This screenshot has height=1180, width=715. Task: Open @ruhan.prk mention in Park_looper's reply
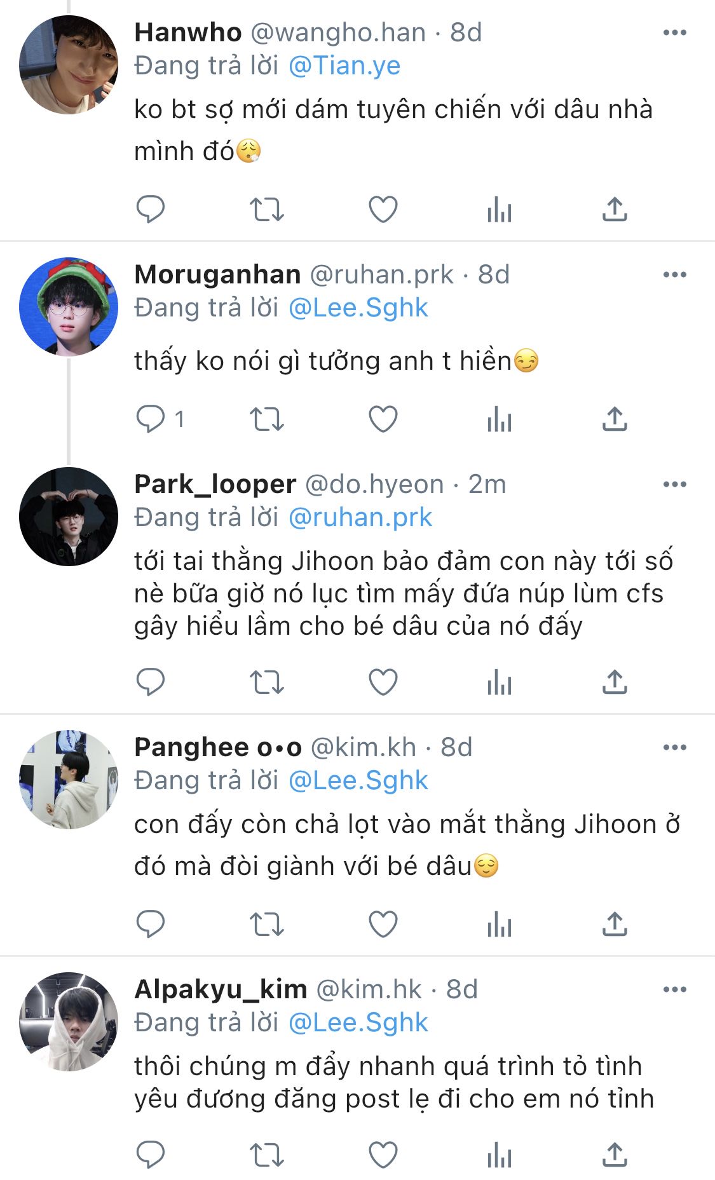click(360, 518)
